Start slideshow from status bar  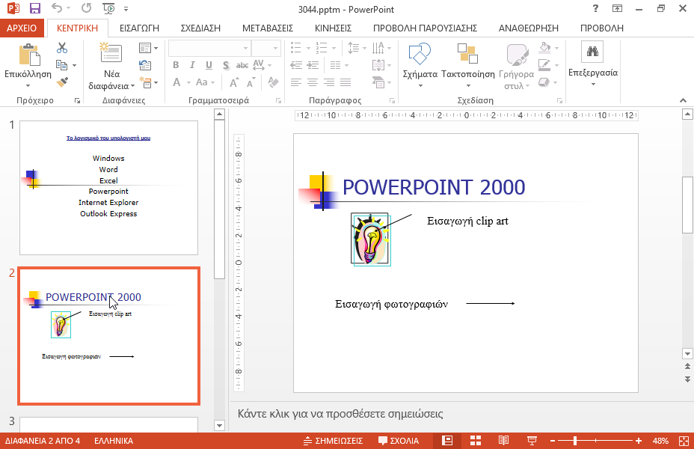pyautogui.click(x=532, y=441)
